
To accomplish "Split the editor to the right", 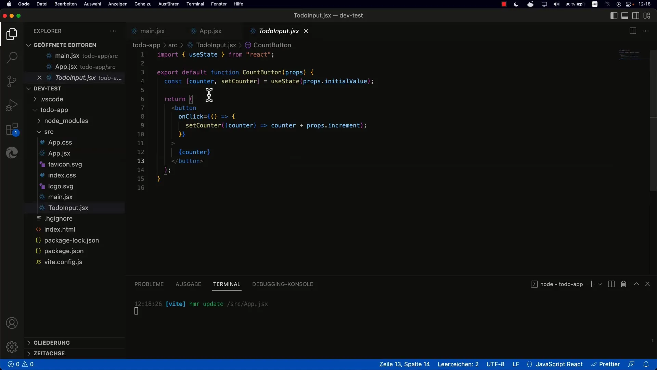I will click(x=633, y=31).
